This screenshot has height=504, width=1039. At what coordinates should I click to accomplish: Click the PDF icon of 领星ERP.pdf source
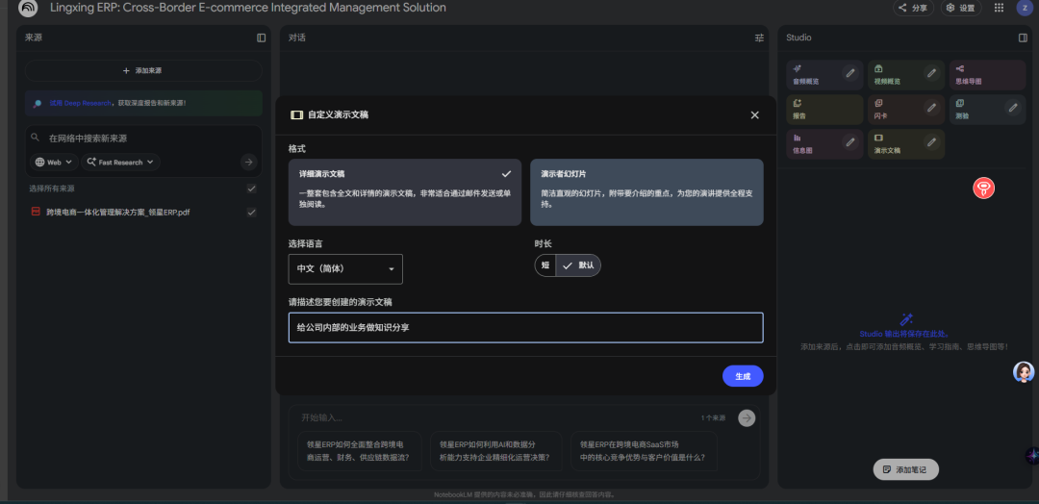tap(36, 212)
